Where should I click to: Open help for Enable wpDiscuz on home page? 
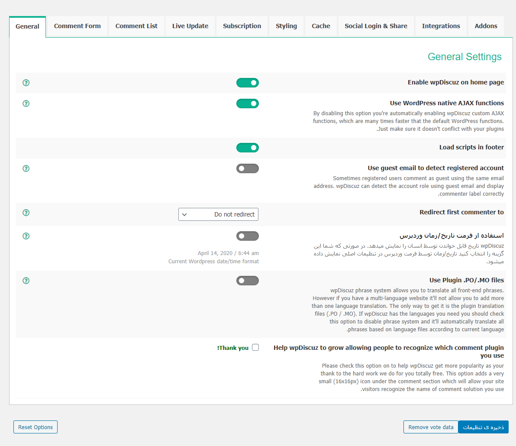coord(26,83)
